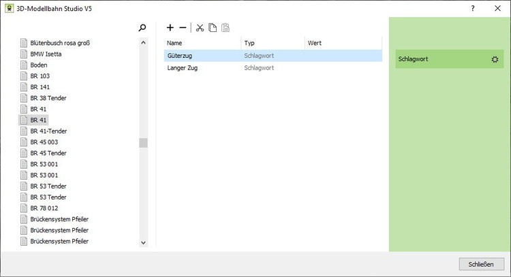Click the file icon beside BR 141
The image size is (511, 277).
24,87
